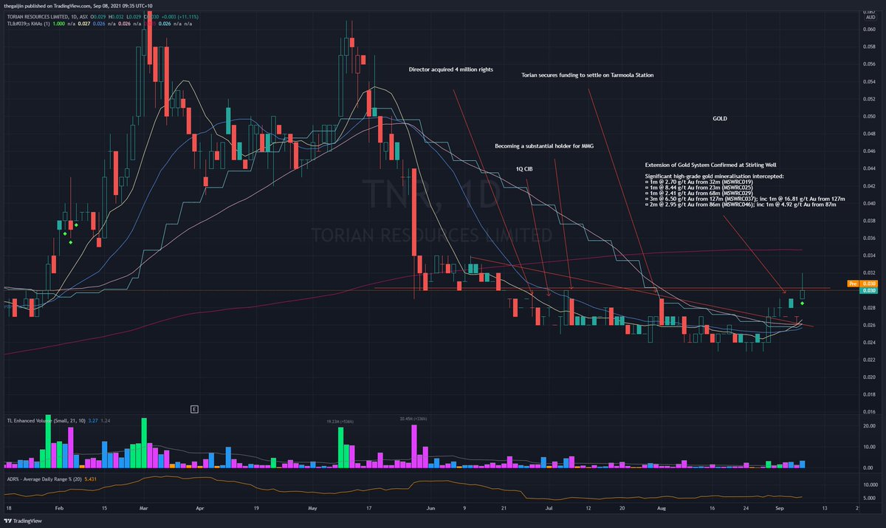This screenshot has height=528, width=886.
Task: Click the teal last-price 0.030 label
Action: 868,290
